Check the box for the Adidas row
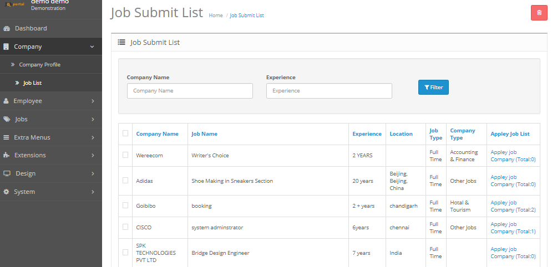 coord(125,181)
